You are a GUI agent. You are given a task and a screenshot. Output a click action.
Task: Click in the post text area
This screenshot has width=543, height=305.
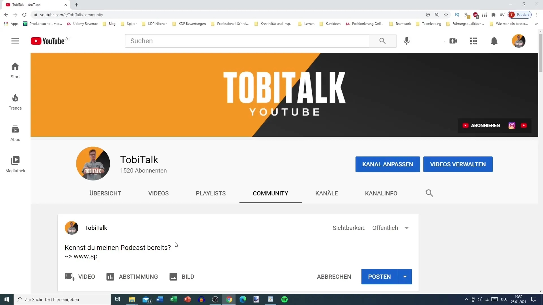pyautogui.click(x=238, y=252)
